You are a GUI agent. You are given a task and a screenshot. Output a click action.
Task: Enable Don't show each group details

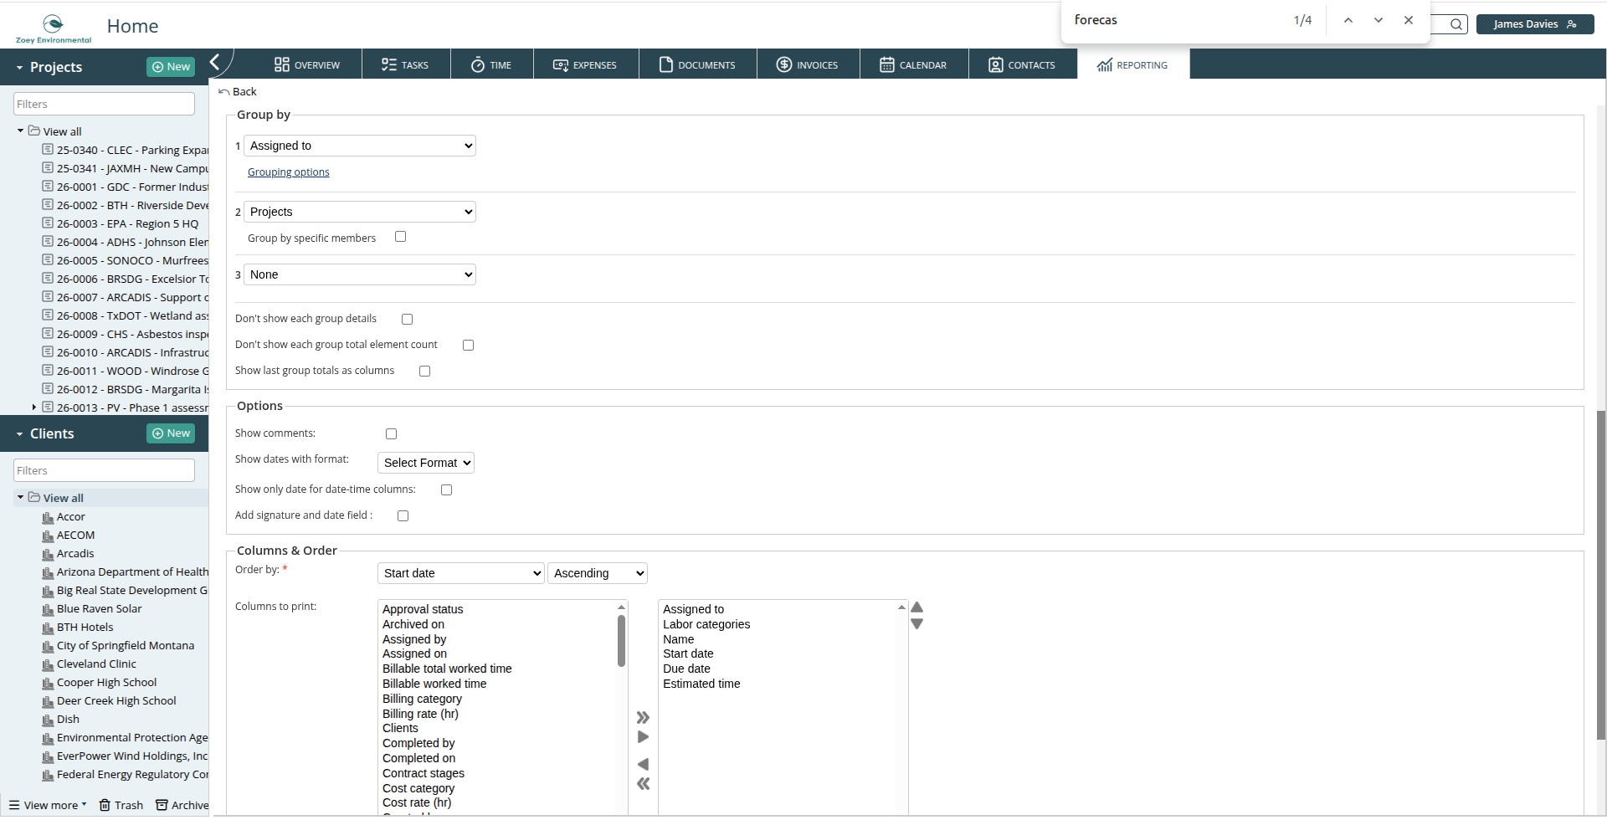click(408, 319)
